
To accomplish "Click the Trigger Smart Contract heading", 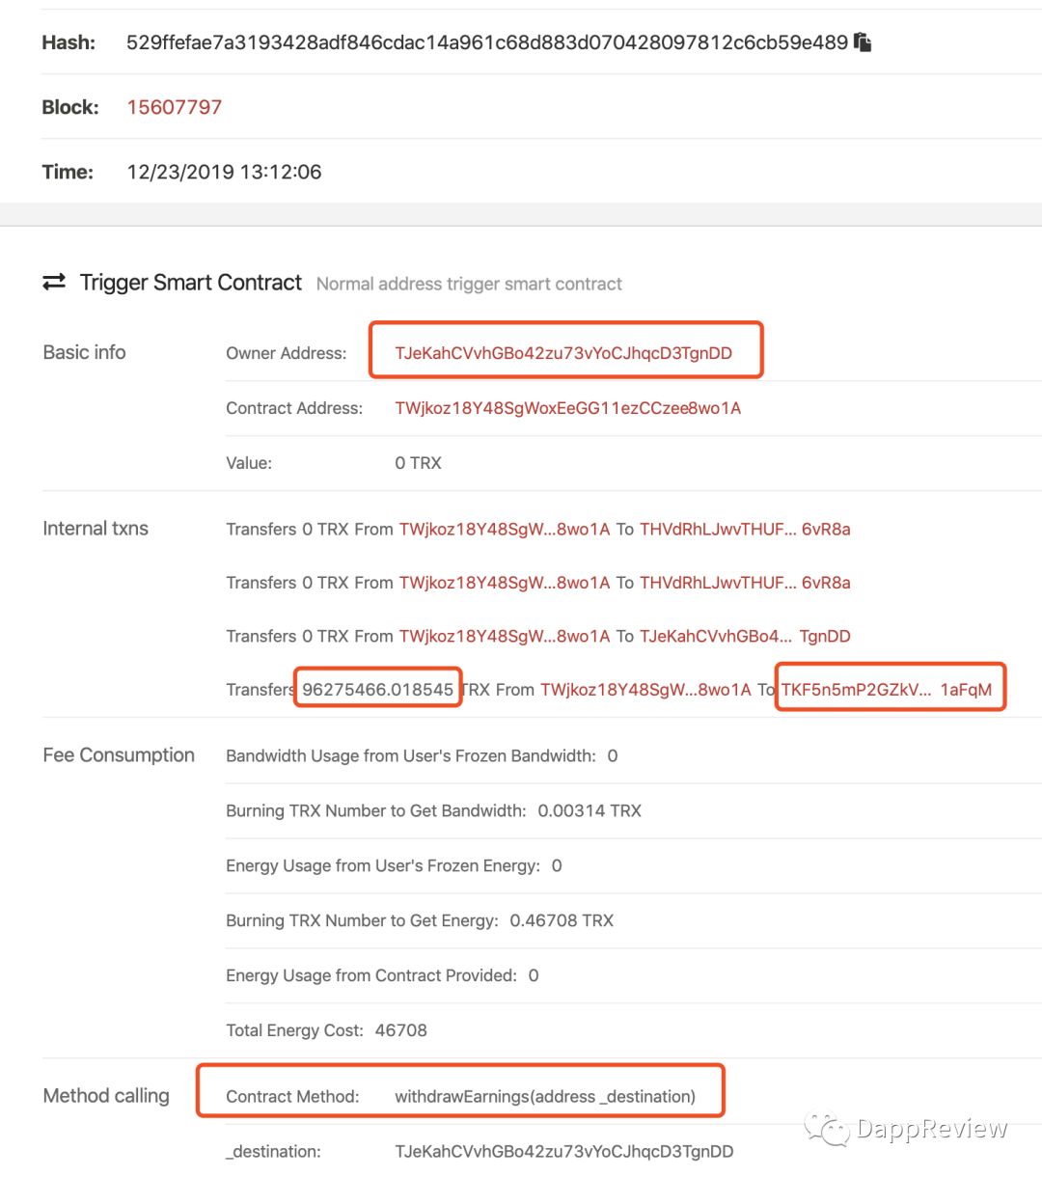I will point(191,283).
